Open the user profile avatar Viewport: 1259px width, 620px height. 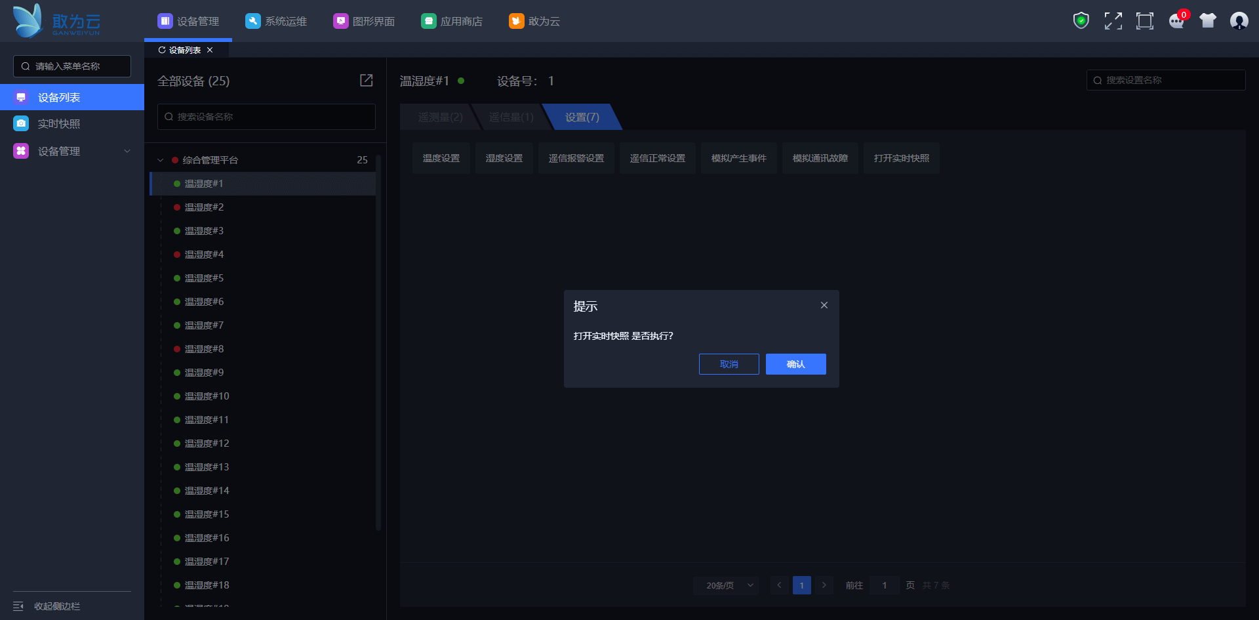coord(1239,21)
